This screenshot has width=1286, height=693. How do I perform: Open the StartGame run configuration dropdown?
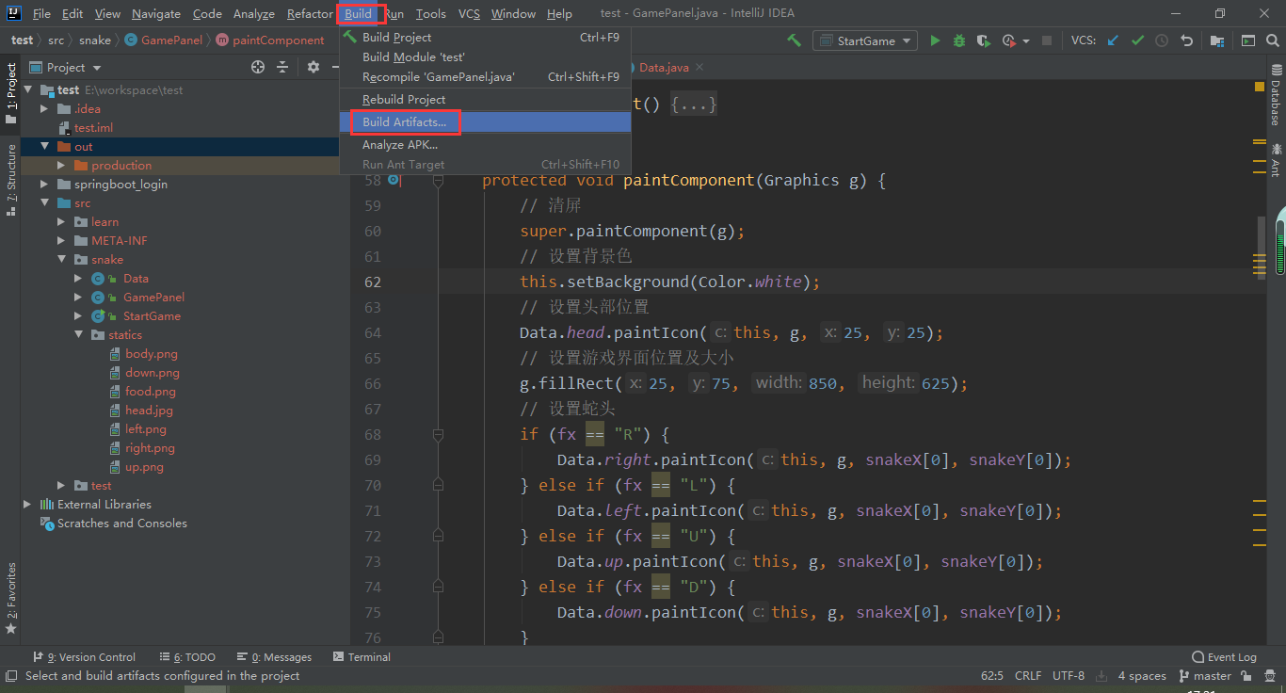point(865,40)
